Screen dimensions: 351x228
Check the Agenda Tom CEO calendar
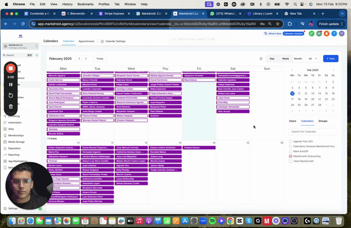291,141
